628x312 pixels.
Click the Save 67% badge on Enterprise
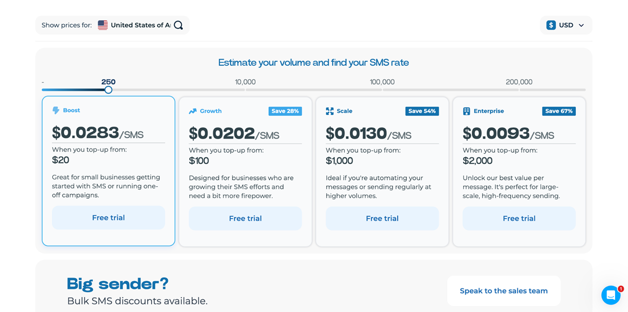(559, 111)
